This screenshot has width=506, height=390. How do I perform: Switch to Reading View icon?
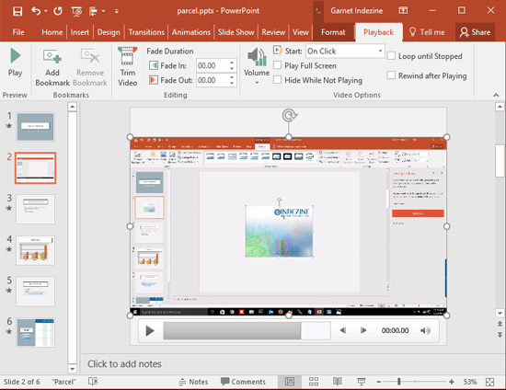tap(338, 382)
